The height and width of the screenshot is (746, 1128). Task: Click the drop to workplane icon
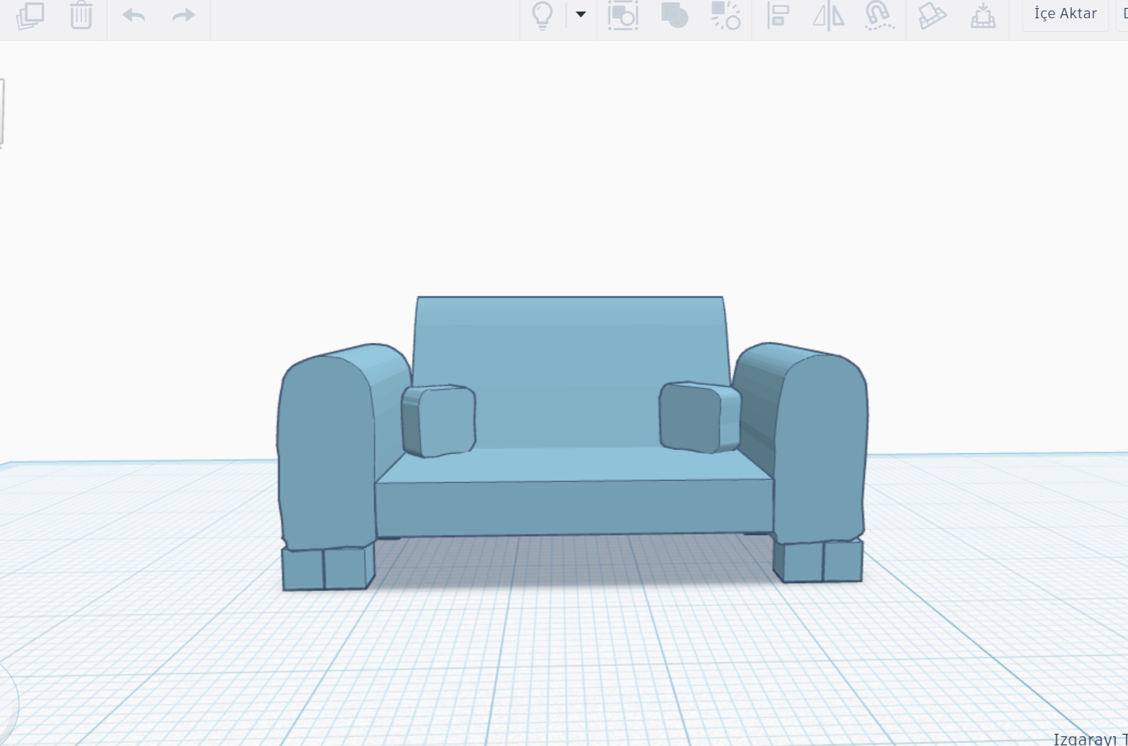(983, 15)
